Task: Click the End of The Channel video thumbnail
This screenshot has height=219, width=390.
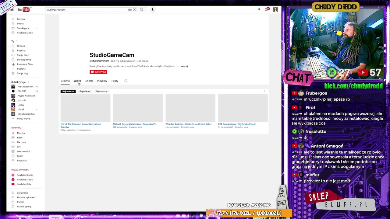Action: click(85, 108)
